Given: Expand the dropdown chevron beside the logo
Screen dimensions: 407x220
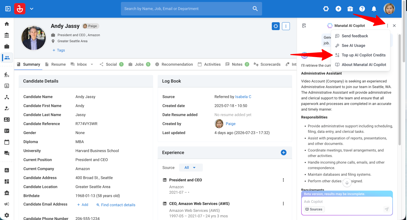Looking at the screenshot, I should [x=32, y=9].
